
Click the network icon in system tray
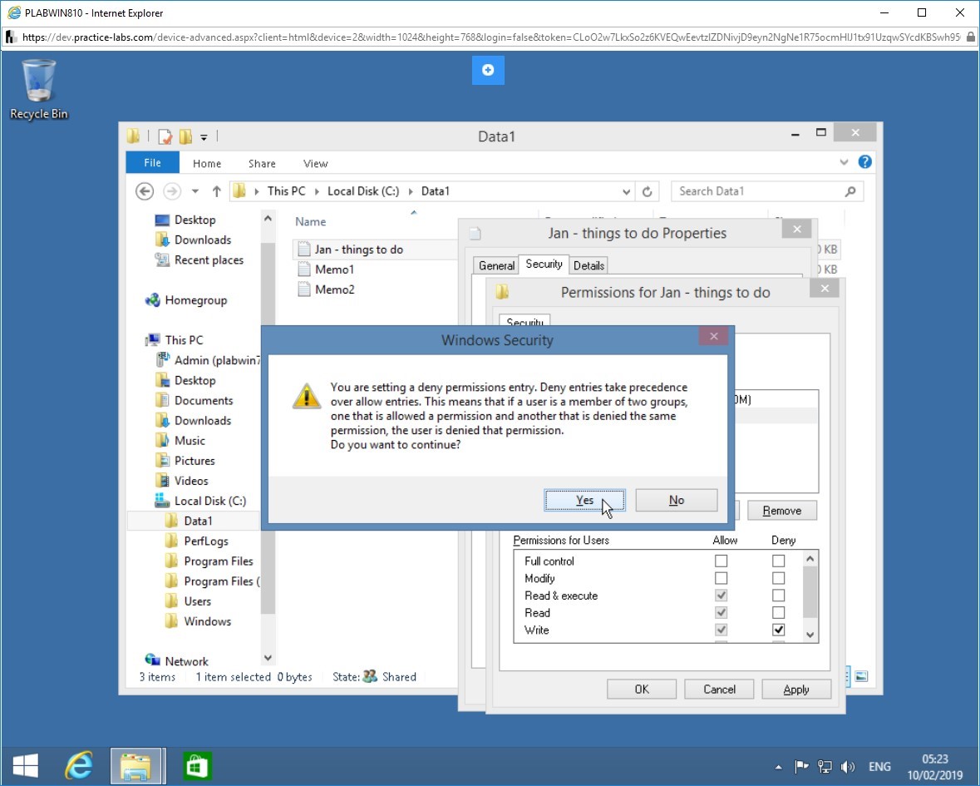click(x=825, y=767)
